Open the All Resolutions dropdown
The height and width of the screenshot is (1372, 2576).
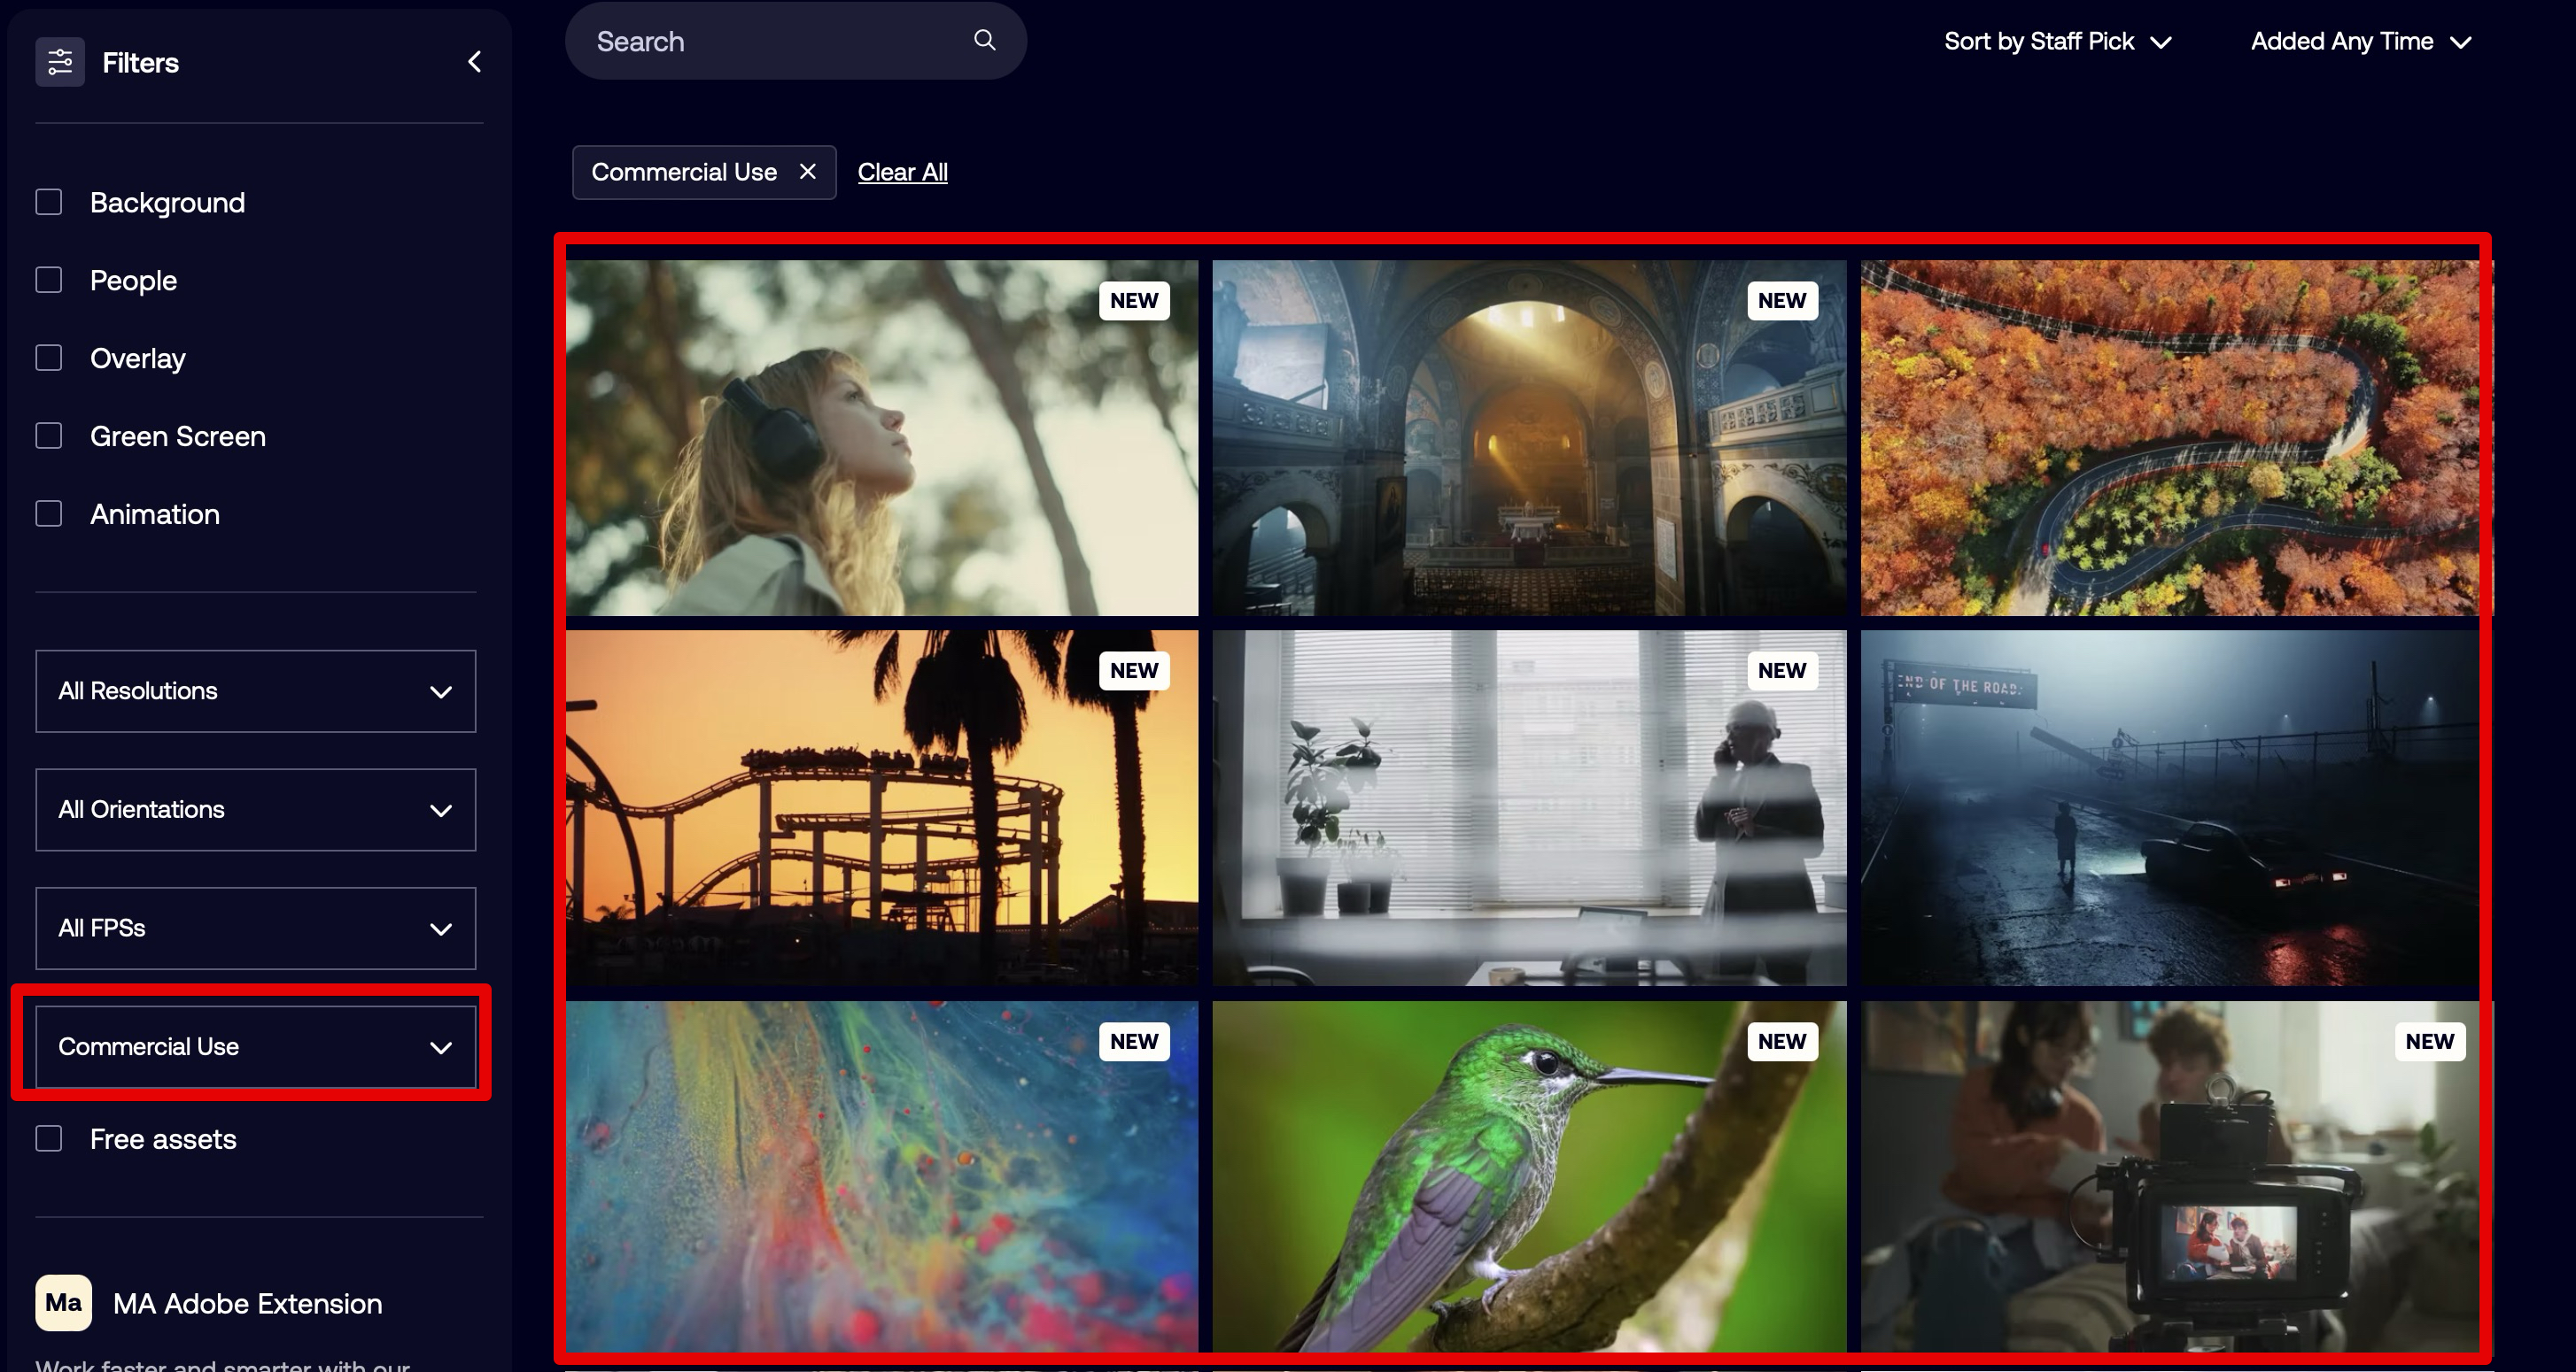pos(255,690)
